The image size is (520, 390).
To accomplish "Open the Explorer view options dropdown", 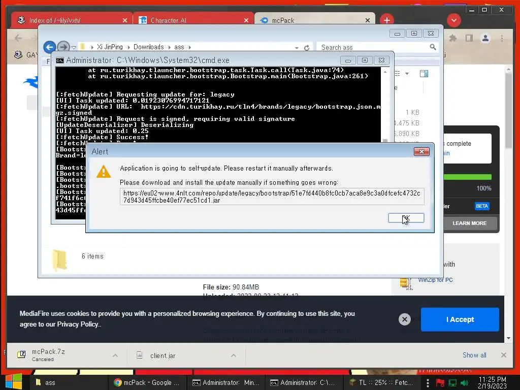I will coord(407,73).
